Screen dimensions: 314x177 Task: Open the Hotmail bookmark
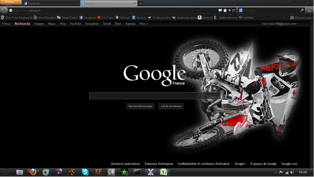tap(123, 18)
